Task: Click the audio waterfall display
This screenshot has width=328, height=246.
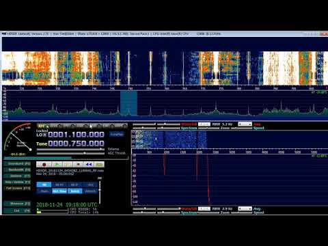Action: coord(229,139)
